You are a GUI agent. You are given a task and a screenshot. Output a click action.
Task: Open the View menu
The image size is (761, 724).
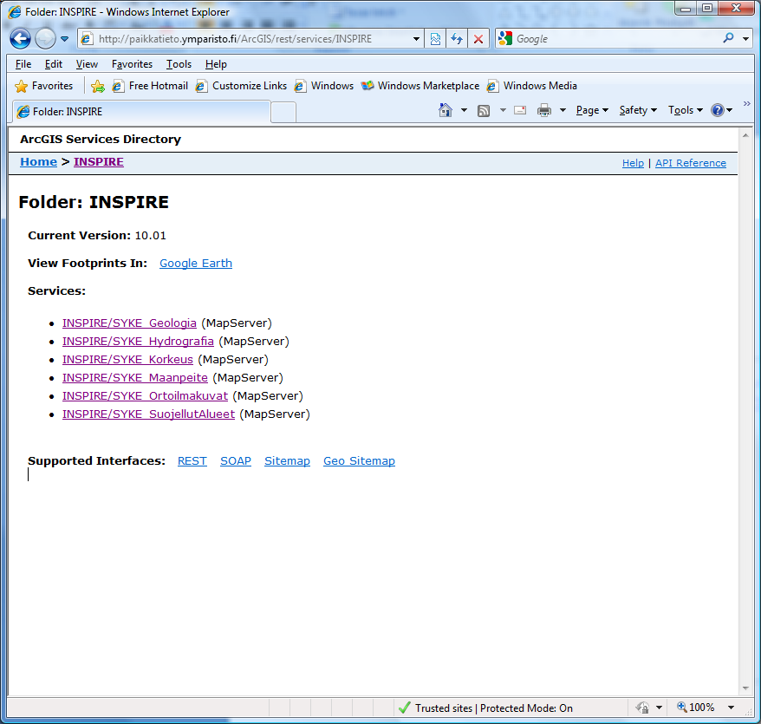click(87, 64)
